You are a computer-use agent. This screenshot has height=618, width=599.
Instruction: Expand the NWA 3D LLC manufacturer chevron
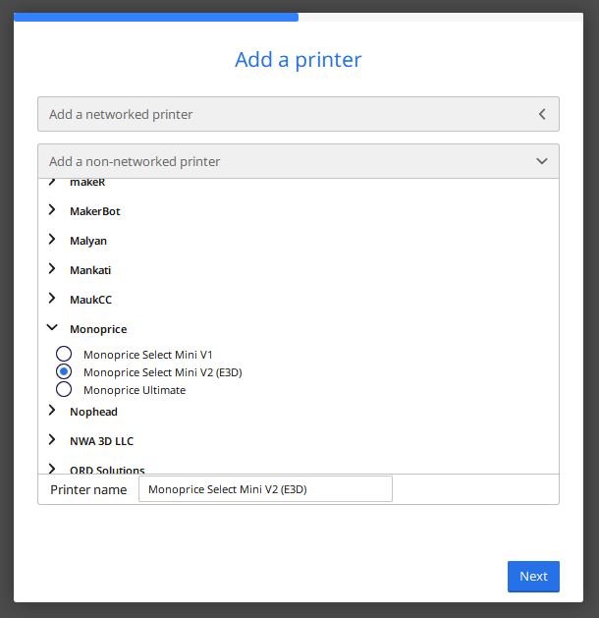tap(52, 440)
